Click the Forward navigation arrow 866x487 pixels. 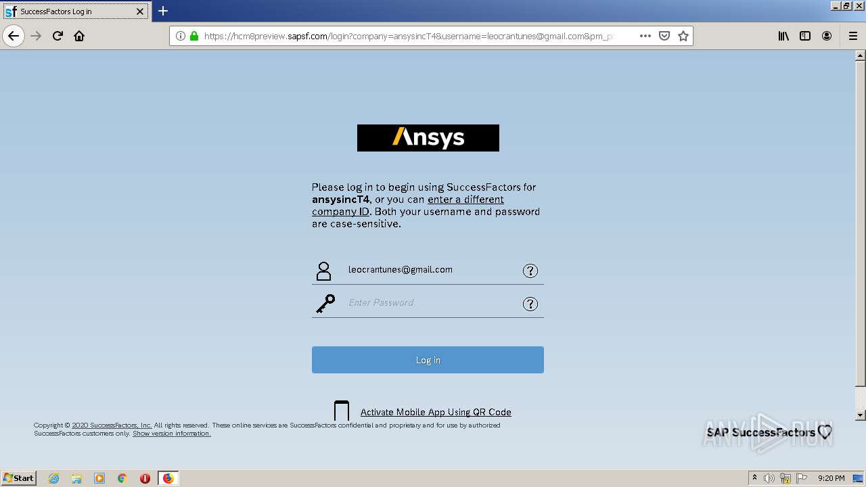[37, 36]
